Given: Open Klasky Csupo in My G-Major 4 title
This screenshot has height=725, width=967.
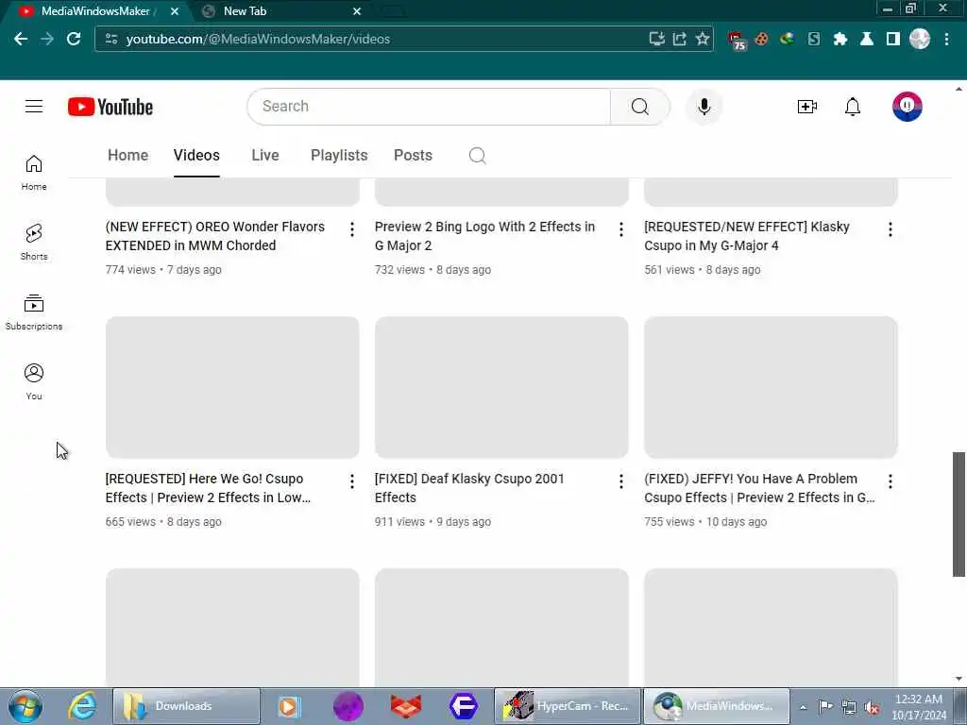Looking at the screenshot, I should (x=746, y=236).
